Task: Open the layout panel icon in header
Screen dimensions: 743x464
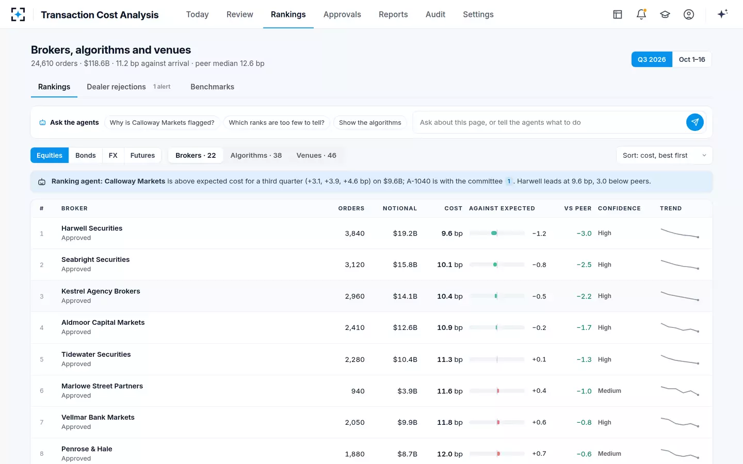Action: click(x=618, y=14)
